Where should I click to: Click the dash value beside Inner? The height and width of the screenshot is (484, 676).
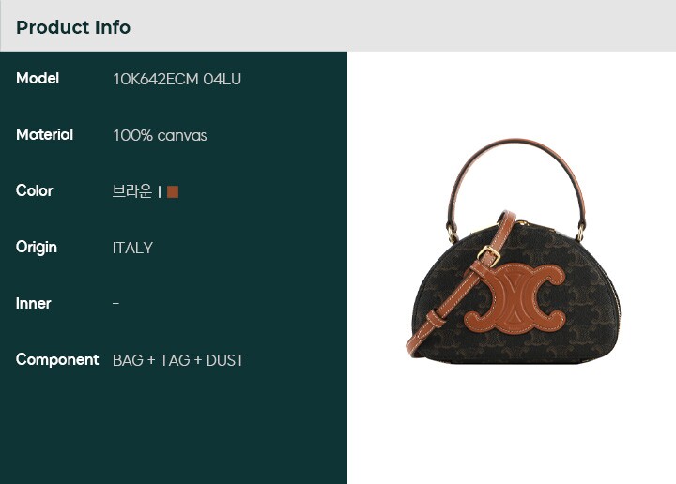tap(115, 304)
